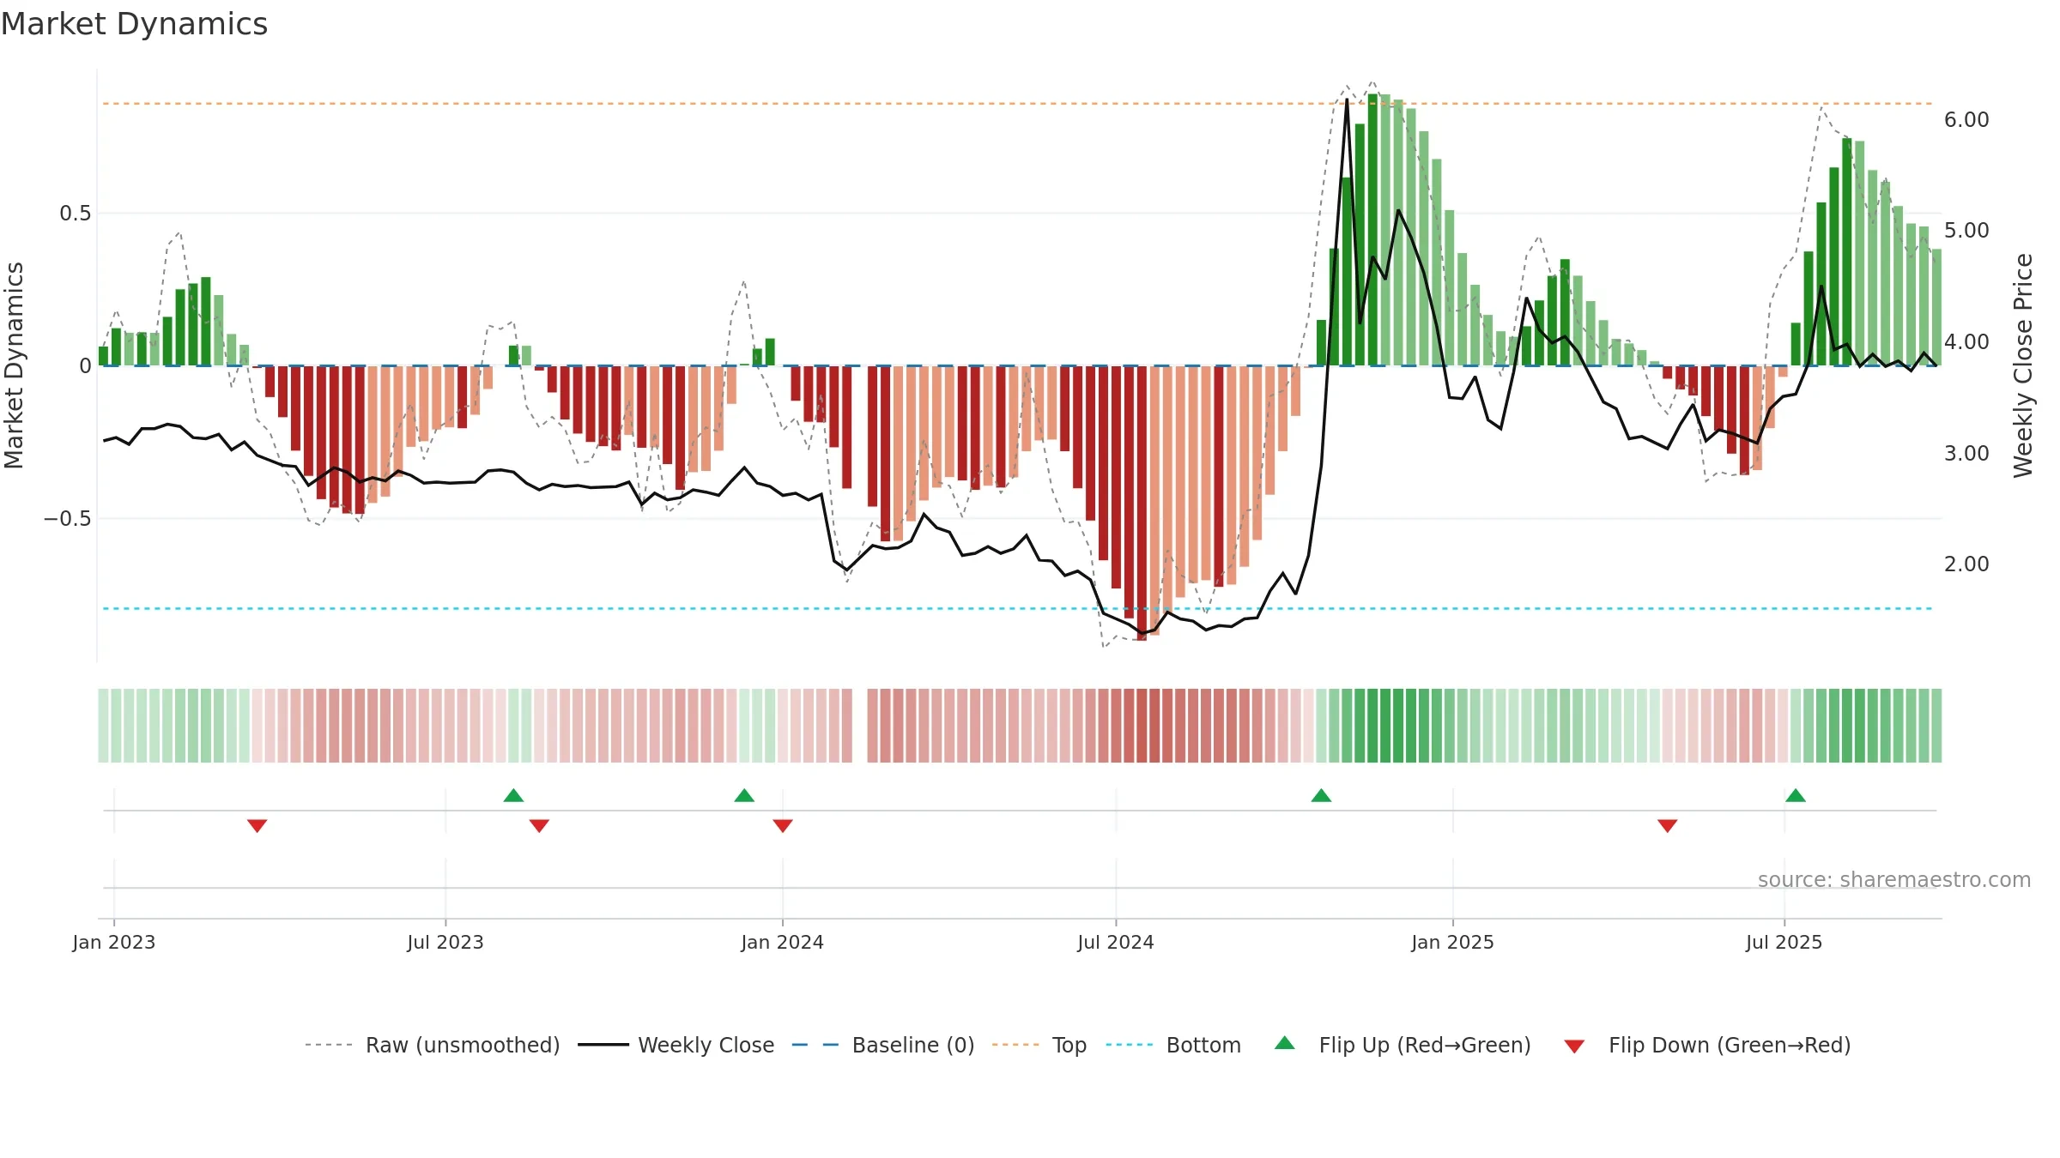The height and width of the screenshot is (1158, 2060).
Task: Click the Jul 2024 x-axis label
Action: tap(1116, 942)
